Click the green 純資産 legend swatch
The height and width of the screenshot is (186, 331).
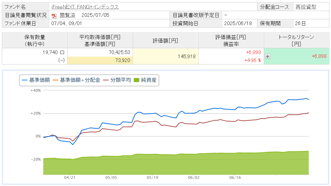coord(136,80)
